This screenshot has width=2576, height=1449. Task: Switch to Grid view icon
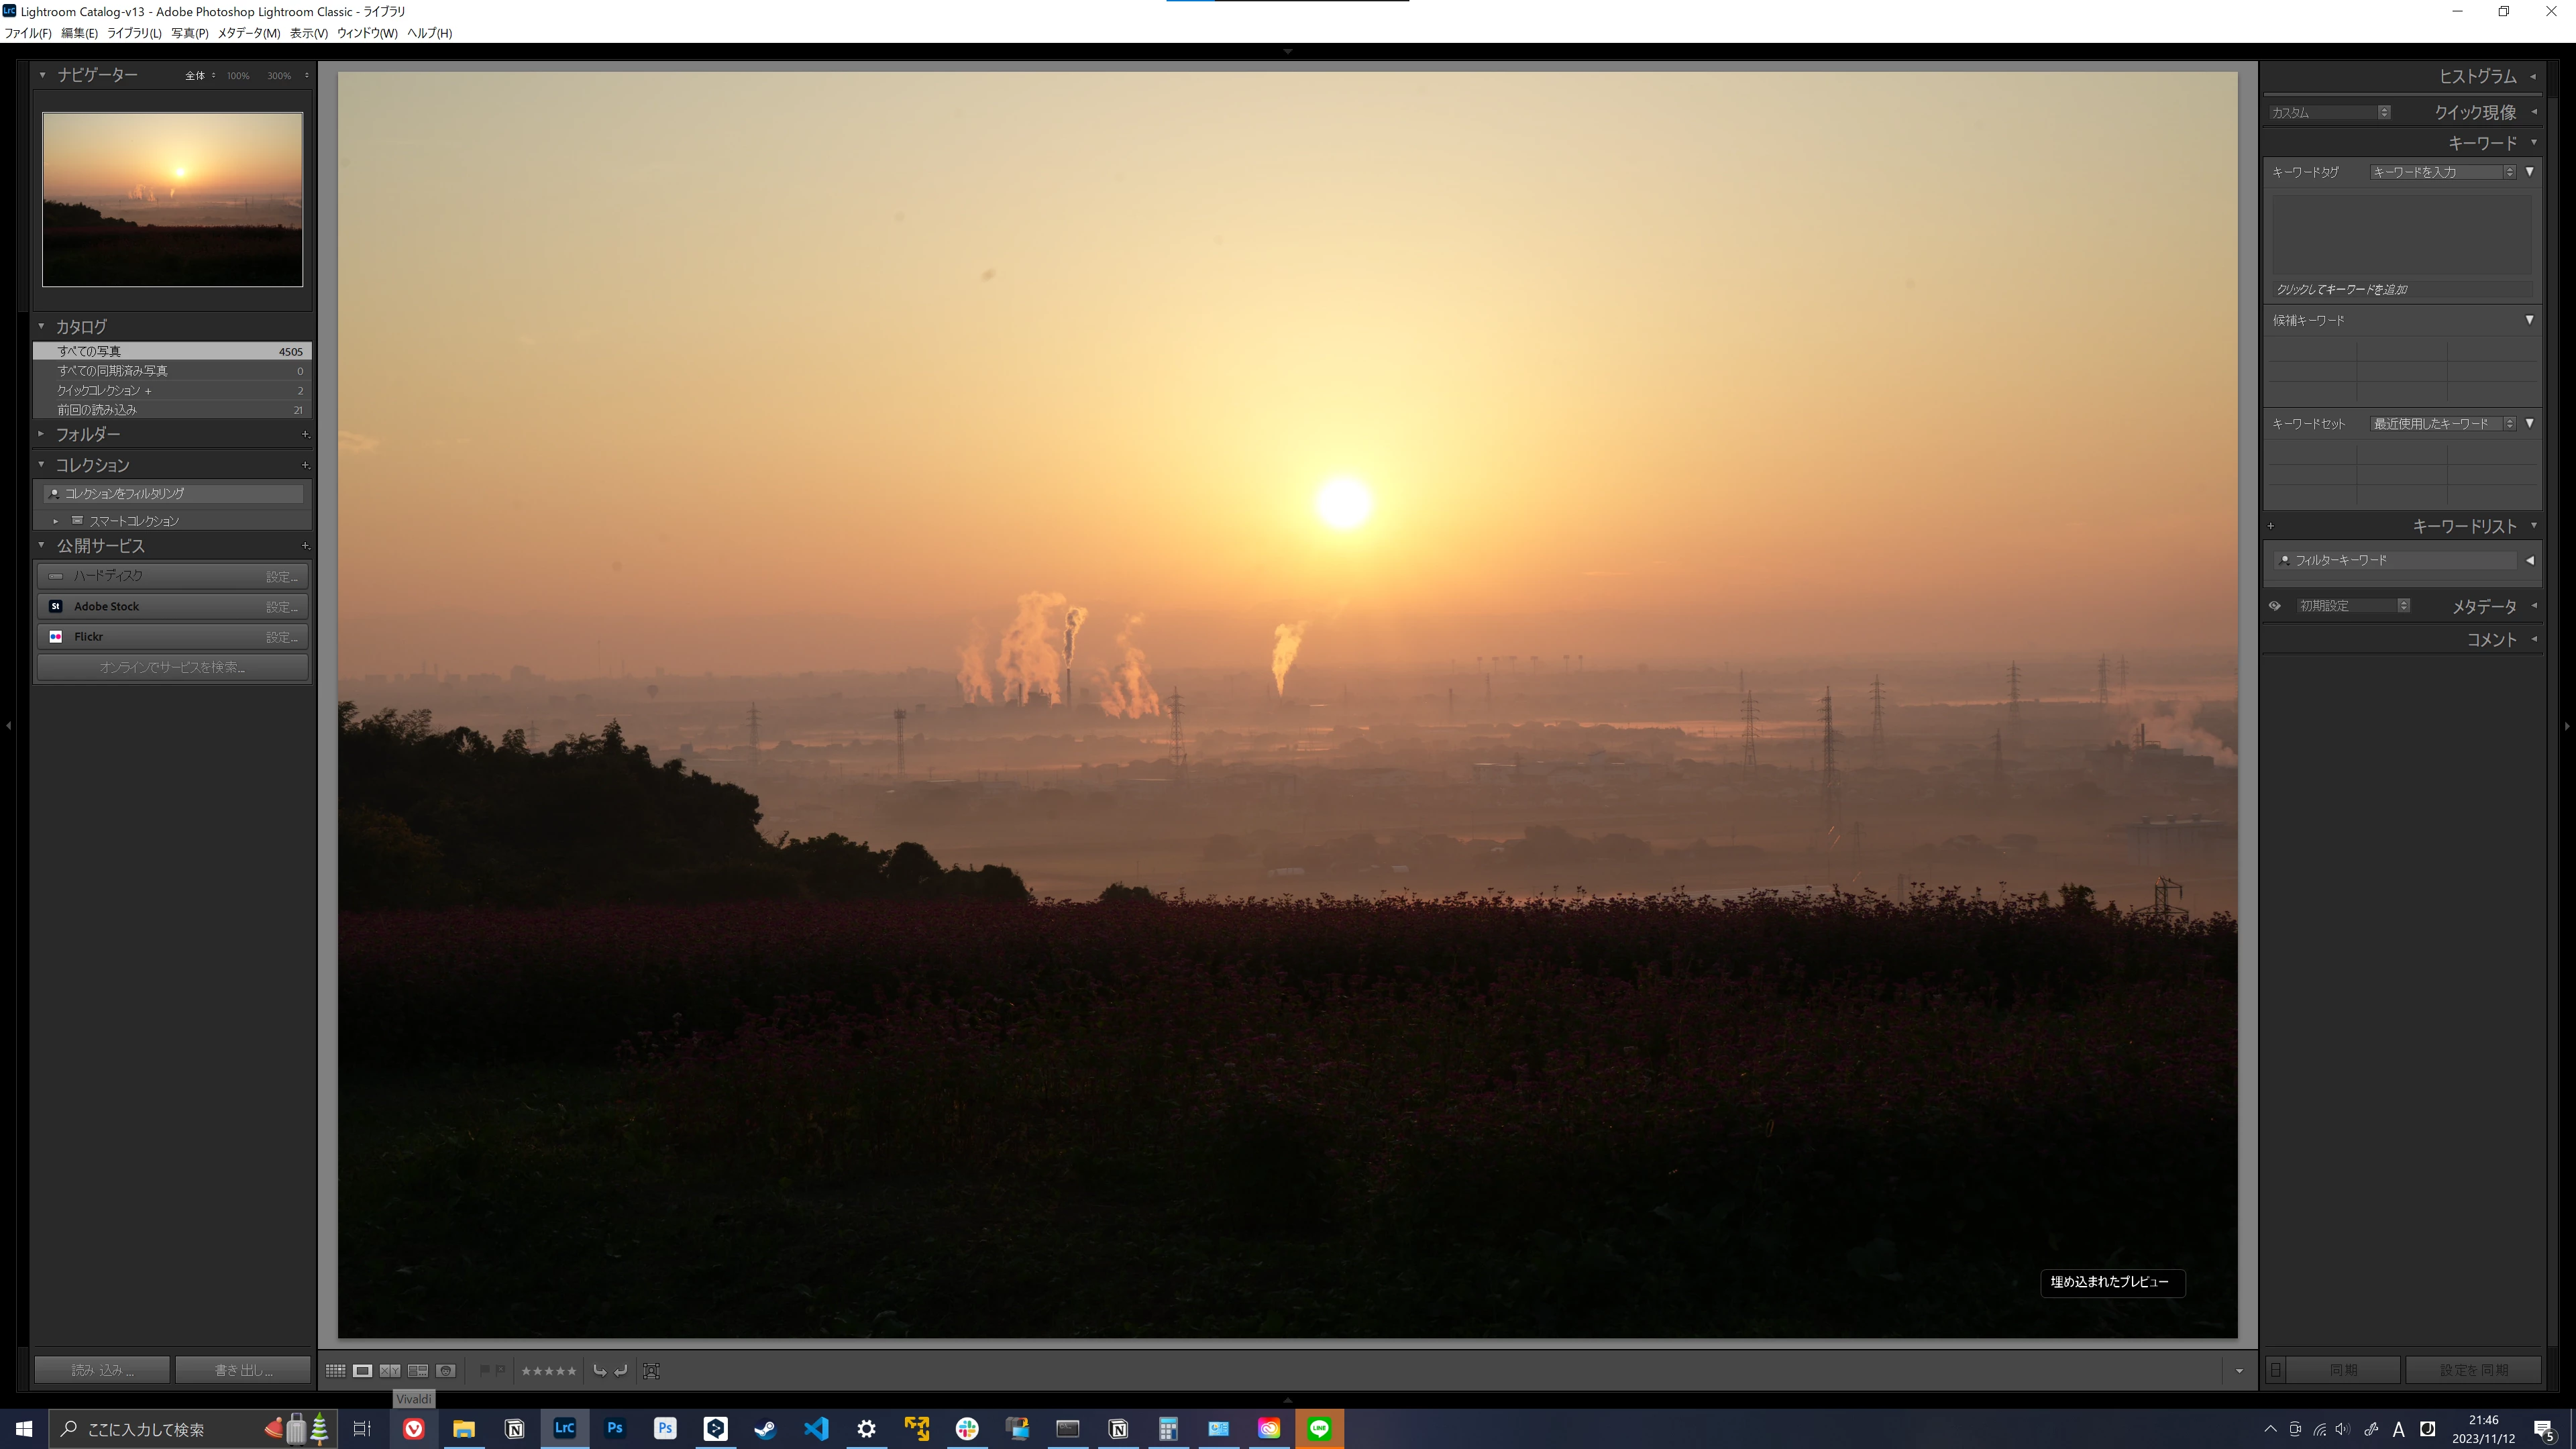point(335,1370)
